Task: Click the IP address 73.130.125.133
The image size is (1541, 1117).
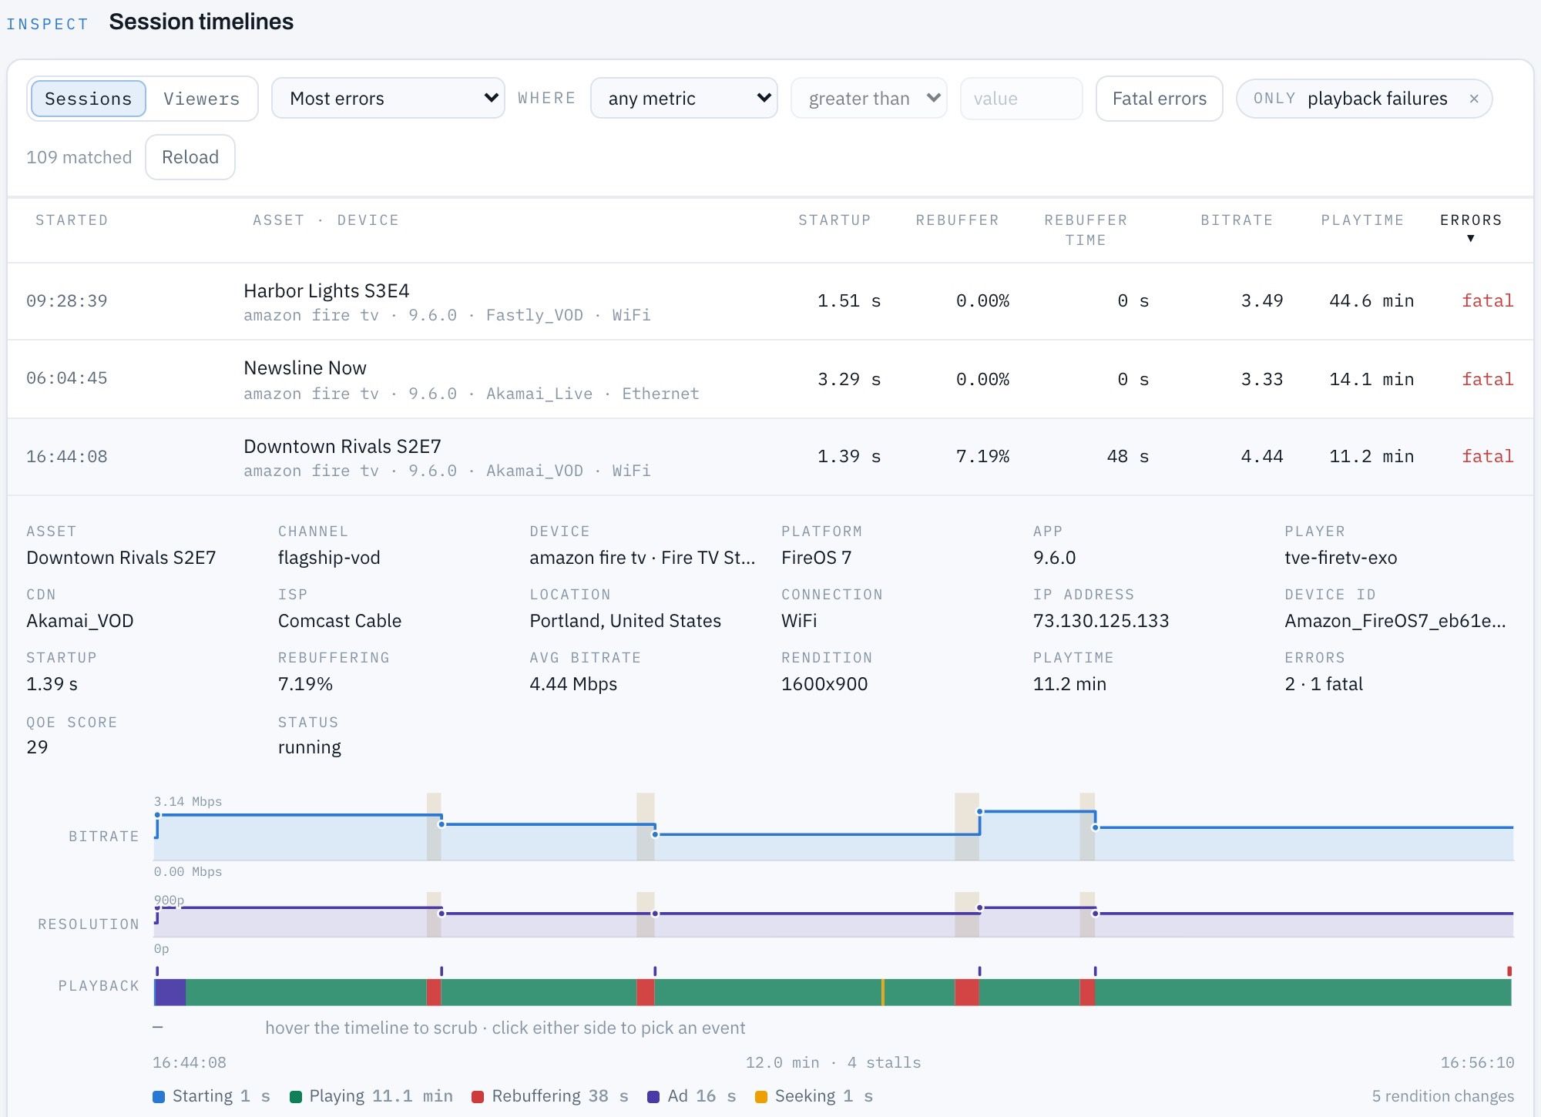Action: [1100, 621]
